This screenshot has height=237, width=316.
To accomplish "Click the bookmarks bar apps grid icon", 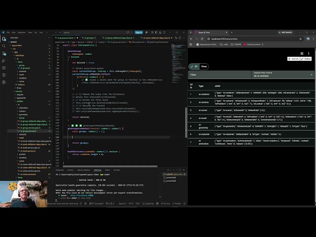I will tap(191, 44).
